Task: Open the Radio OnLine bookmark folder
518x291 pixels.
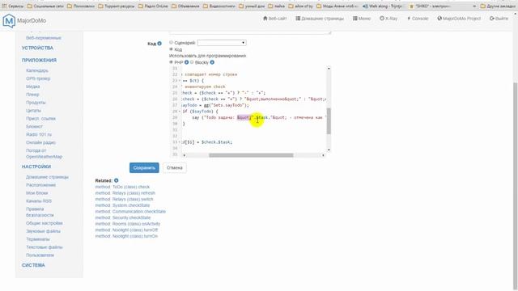Action: click(x=153, y=6)
